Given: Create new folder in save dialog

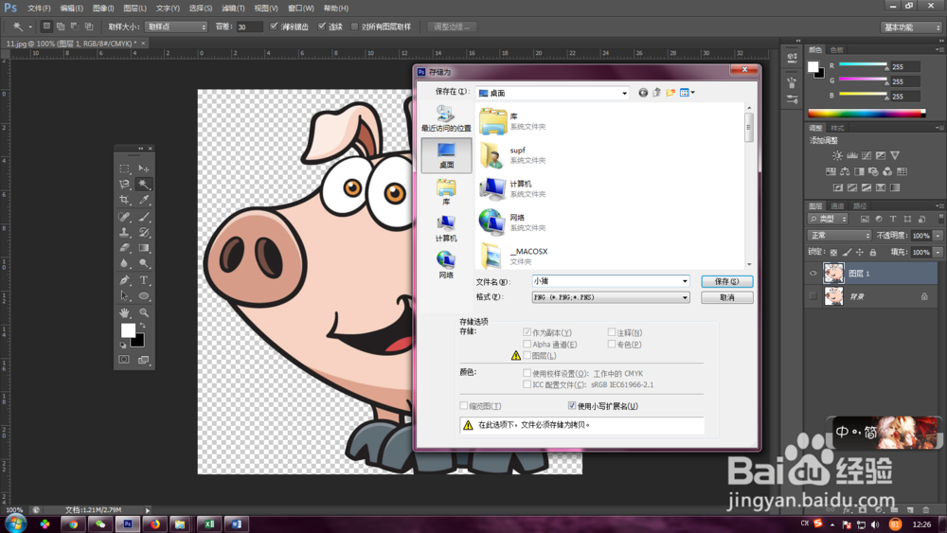Looking at the screenshot, I should point(670,93).
